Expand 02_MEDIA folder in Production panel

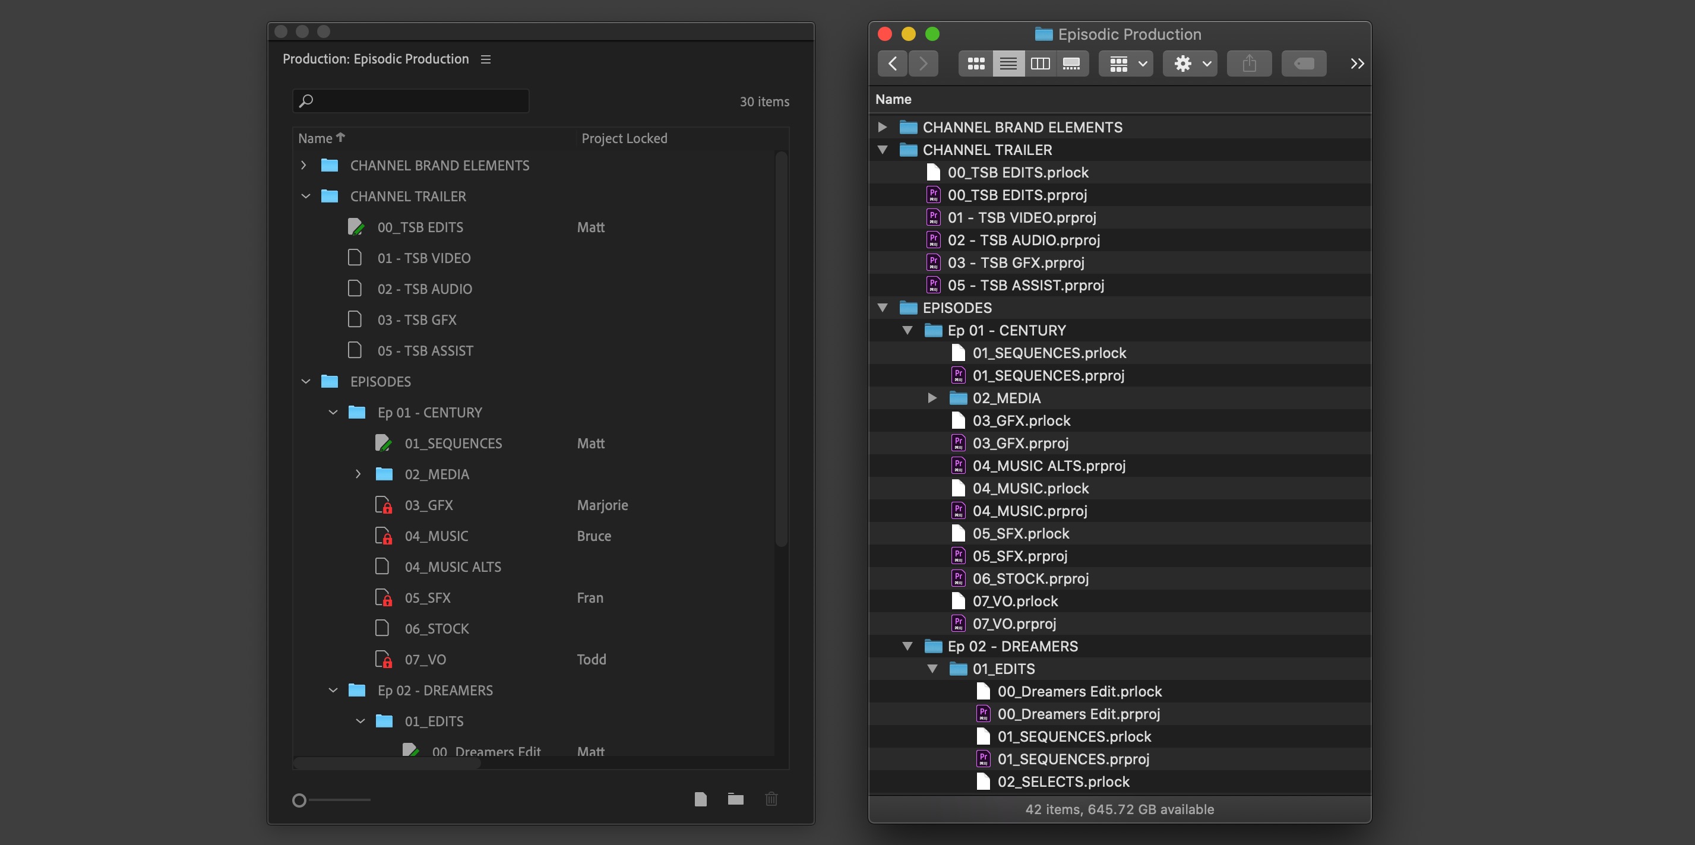(x=358, y=474)
